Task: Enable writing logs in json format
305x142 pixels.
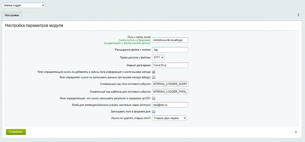Action: 153,112
